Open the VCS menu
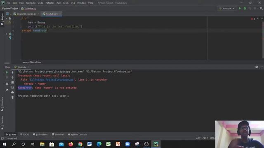264x148 pixels. click(73, 3)
